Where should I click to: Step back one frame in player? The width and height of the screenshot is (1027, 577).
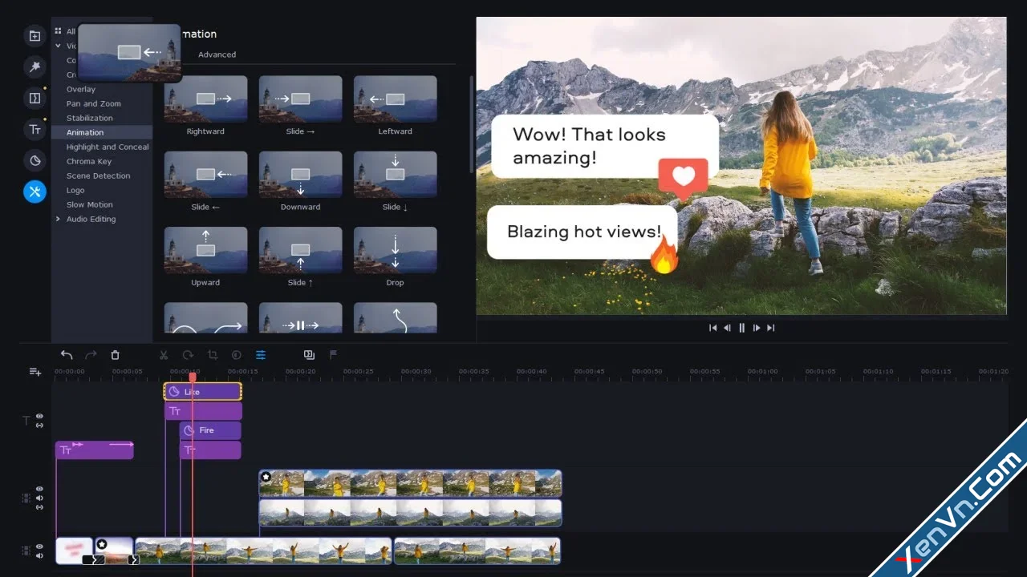(727, 328)
